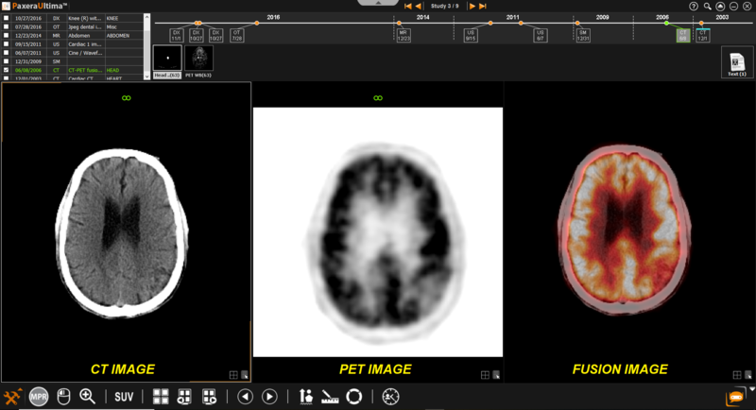Open the mouse button settings icon

(x=64, y=397)
